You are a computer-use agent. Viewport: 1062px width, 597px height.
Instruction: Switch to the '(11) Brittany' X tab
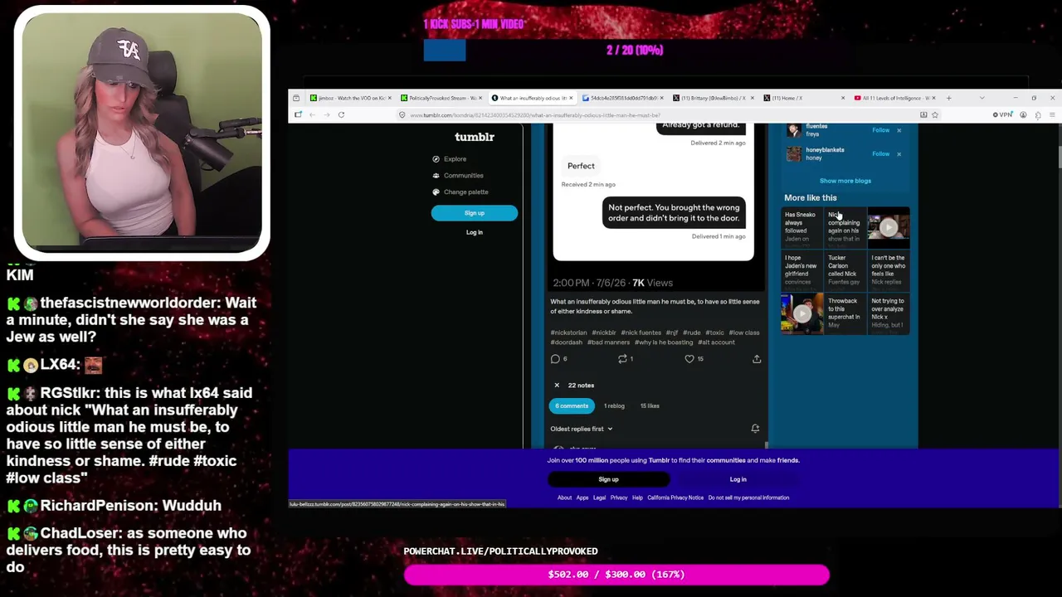point(712,98)
